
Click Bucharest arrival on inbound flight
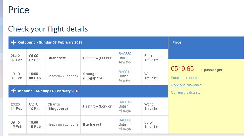(x=92, y=124)
